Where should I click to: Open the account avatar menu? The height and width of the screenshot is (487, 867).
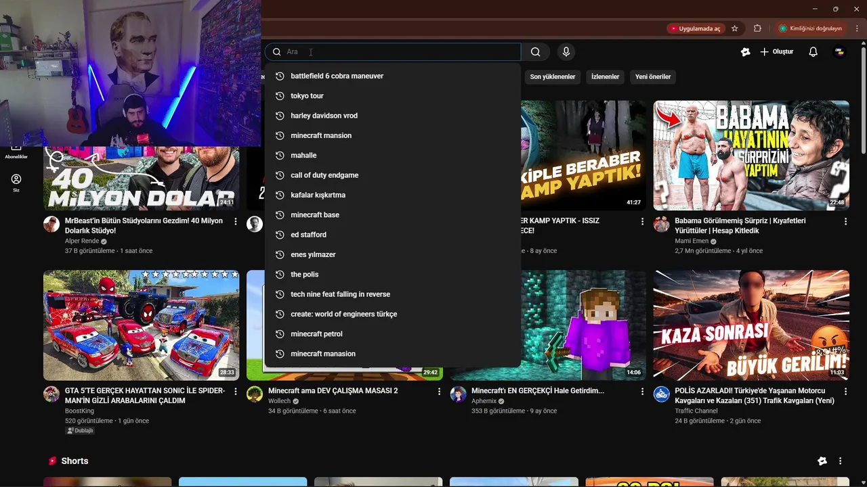(x=839, y=52)
